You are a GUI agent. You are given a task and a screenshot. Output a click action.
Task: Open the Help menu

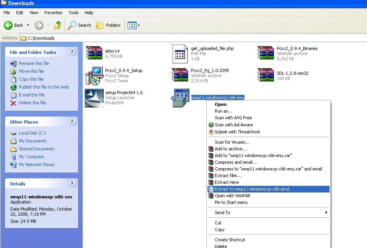coord(89,13)
